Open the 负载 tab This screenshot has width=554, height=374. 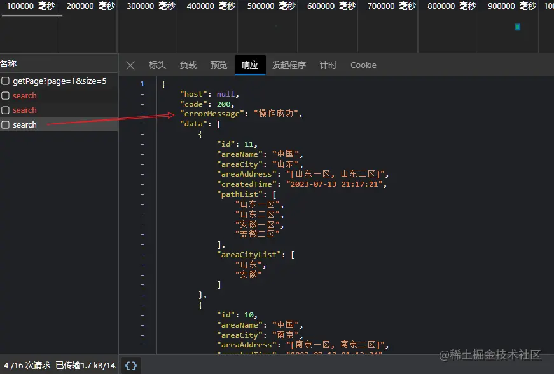(188, 65)
